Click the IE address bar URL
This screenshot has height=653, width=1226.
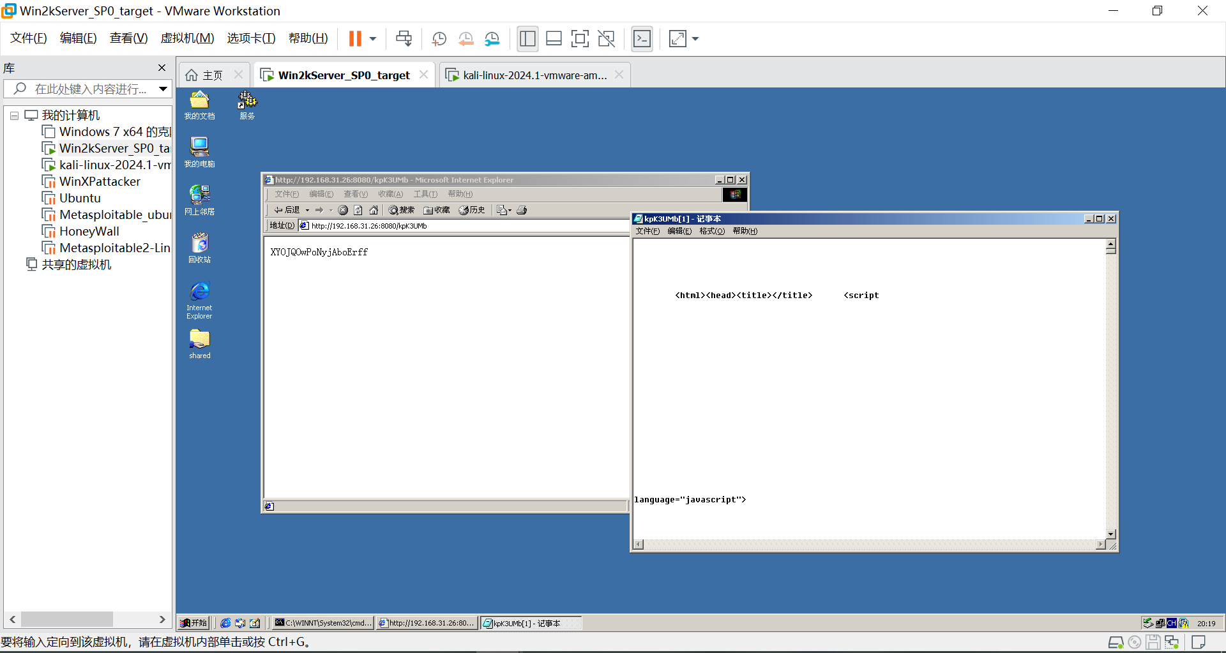369,226
